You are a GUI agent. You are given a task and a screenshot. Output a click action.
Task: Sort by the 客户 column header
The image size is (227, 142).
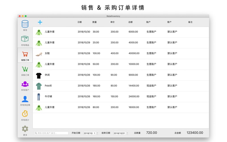(169, 22)
